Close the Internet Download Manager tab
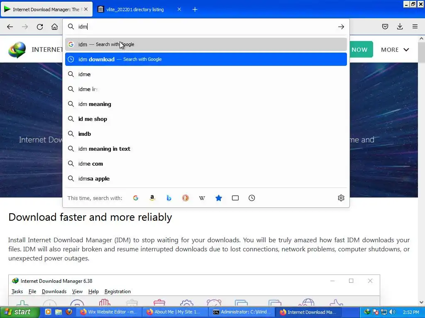The width and height of the screenshot is (425, 318). (86, 9)
